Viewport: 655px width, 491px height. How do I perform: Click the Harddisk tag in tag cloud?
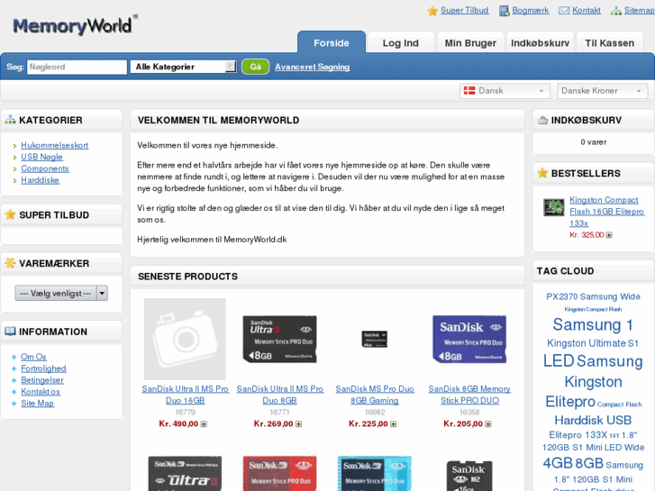578,420
